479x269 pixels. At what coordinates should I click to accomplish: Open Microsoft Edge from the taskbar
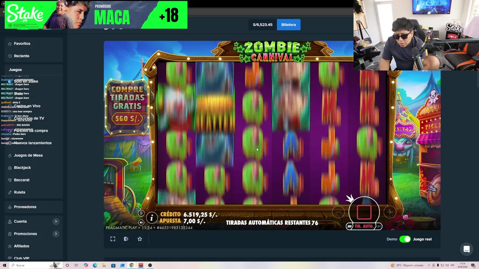tap(95, 265)
